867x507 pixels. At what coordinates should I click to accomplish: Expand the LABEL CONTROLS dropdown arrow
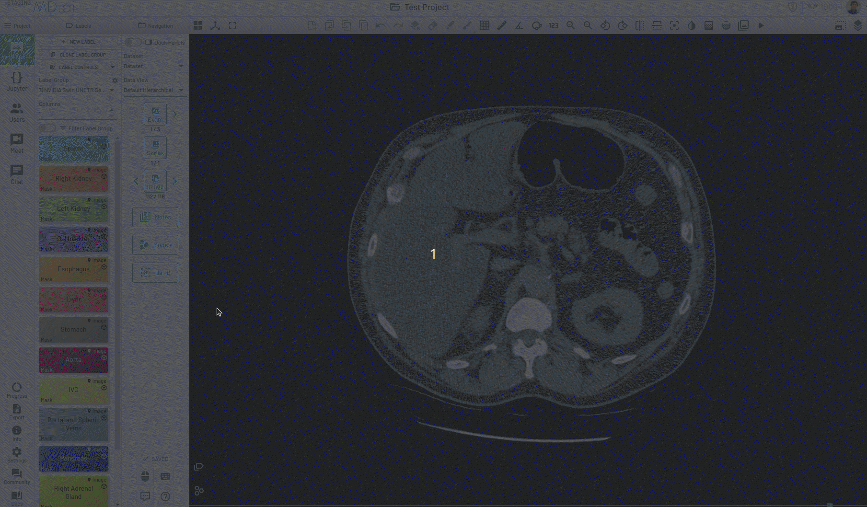[x=113, y=67]
